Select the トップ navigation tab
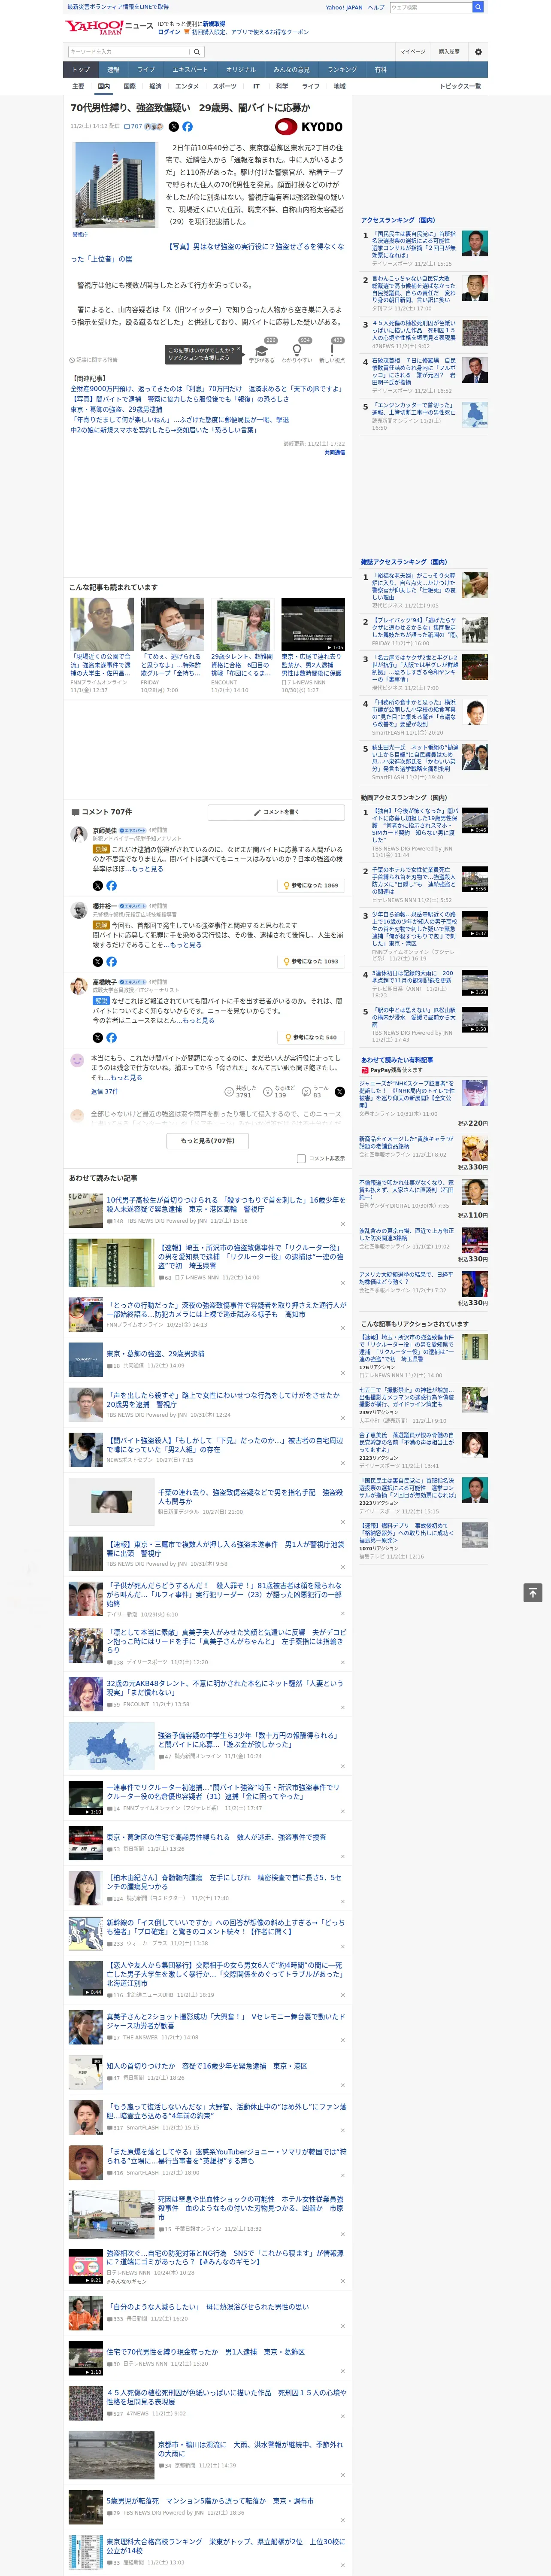 pos(81,69)
